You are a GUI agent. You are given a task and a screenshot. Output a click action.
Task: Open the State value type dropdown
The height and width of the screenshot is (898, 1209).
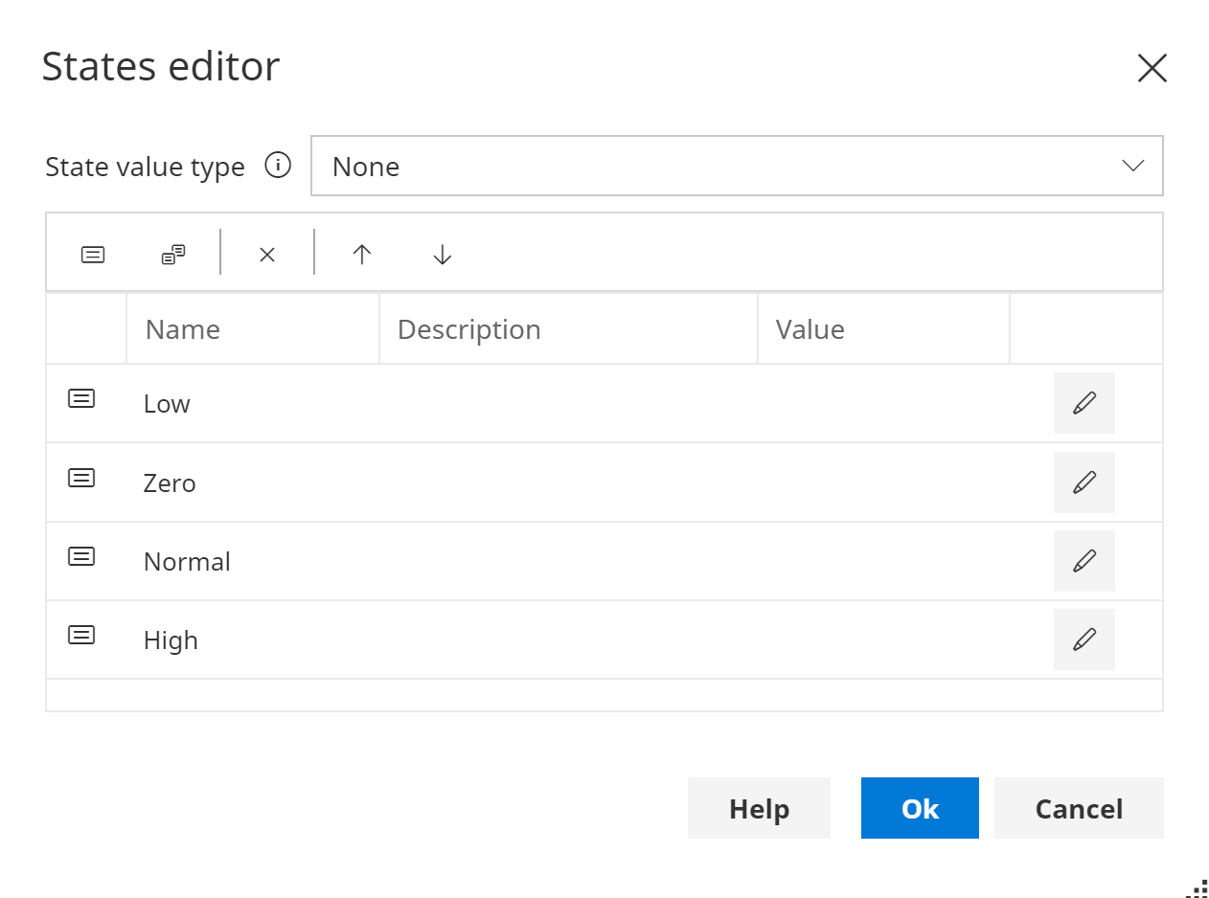click(x=738, y=166)
